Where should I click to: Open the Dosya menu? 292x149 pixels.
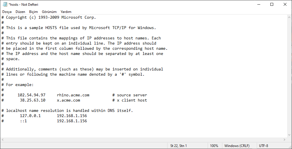[x=7, y=12]
